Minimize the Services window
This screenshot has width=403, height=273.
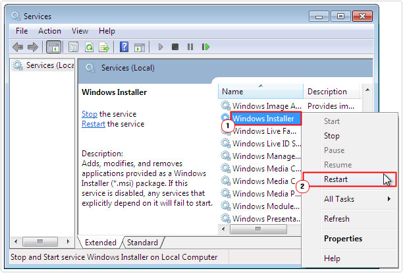click(319, 16)
